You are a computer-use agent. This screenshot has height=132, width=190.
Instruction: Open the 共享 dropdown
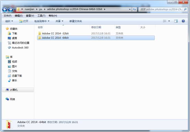(x=59, y=21)
